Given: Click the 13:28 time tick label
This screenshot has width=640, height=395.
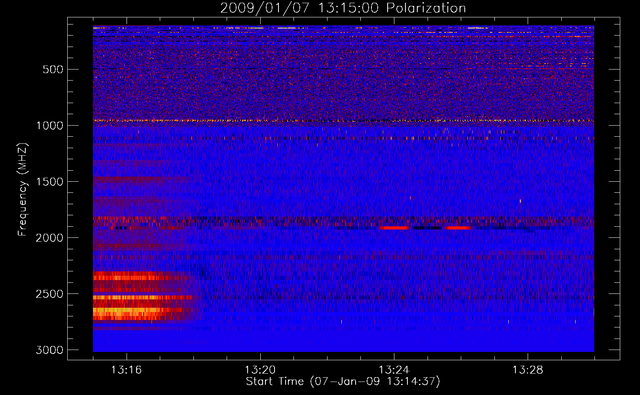Looking at the screenshot, I should click(528, 370).
